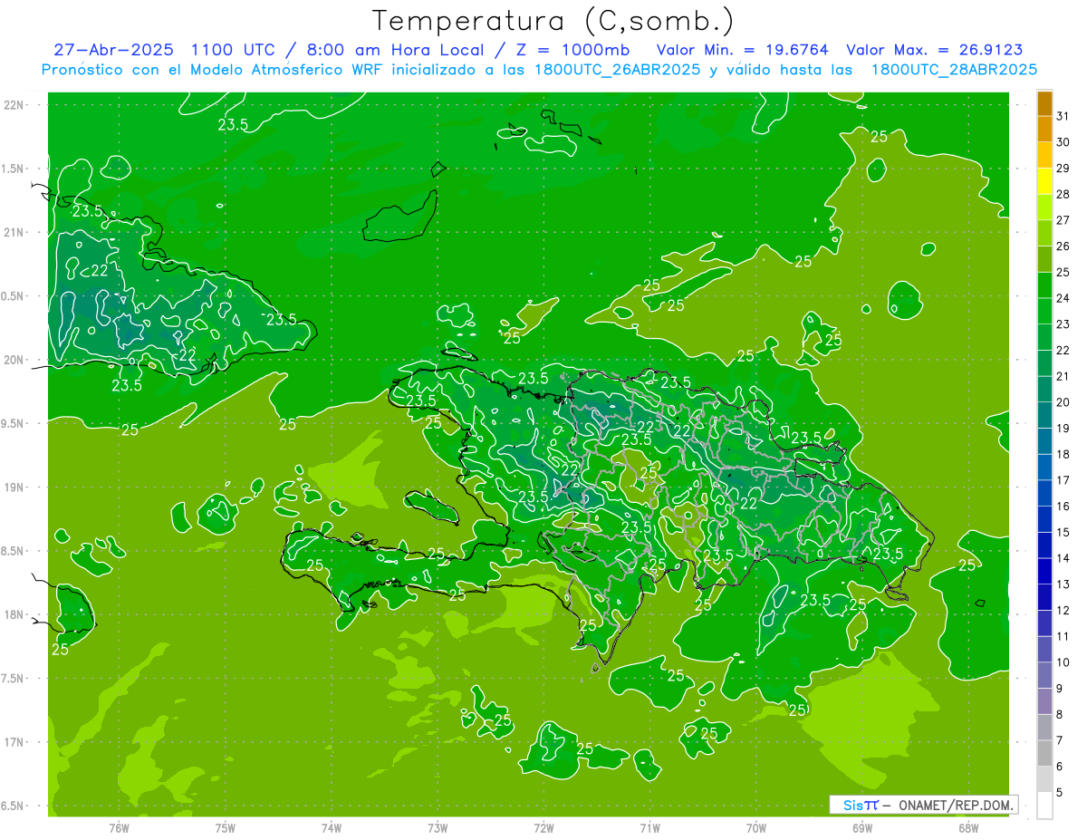Click the orange swatch between 30 and 31
The height and width of the screenshot is (840, 1087).
point(1044,129)
